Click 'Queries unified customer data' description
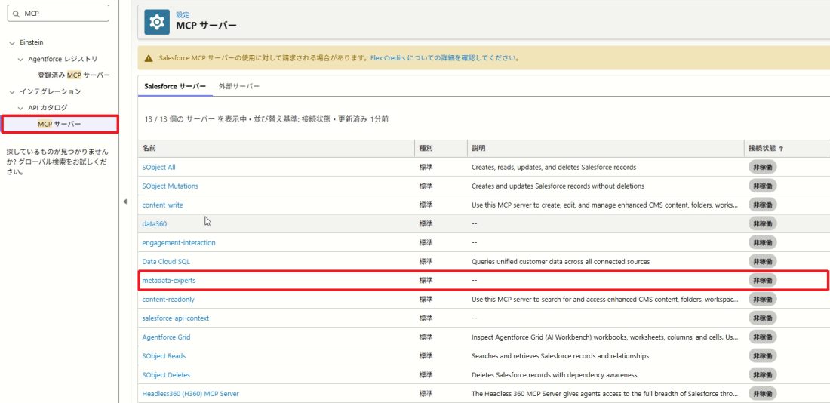Screen dimensions: 830x403 tap(561, 262)
